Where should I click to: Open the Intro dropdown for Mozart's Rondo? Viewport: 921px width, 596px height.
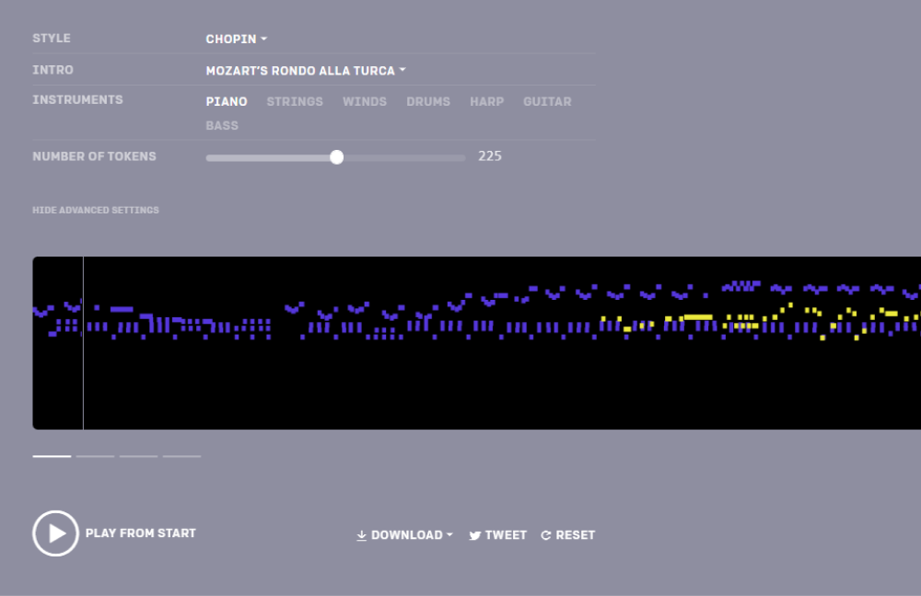click(306, 71)
